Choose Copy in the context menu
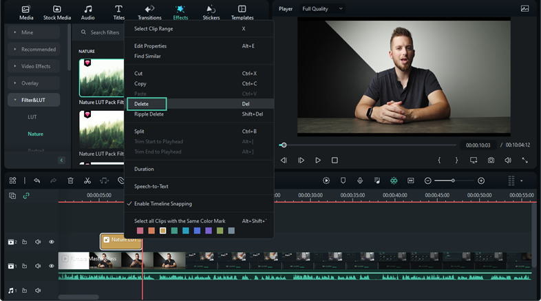The width and height of the screenshot is (541, 301). [199, 83]
